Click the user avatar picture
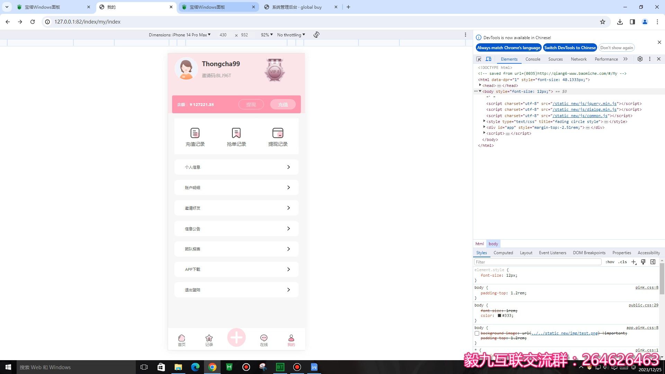 186,69
